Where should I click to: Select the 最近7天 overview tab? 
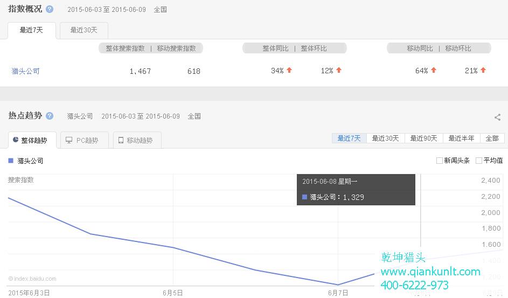(x=31, y=30)
